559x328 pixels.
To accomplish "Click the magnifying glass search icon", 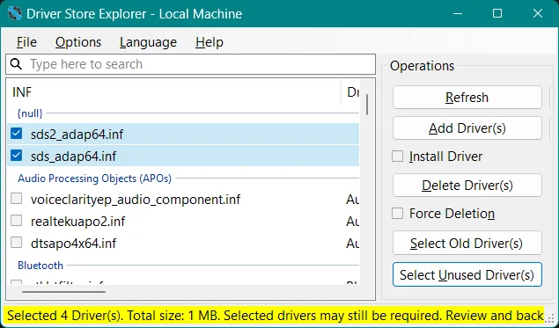I will 16,64.
